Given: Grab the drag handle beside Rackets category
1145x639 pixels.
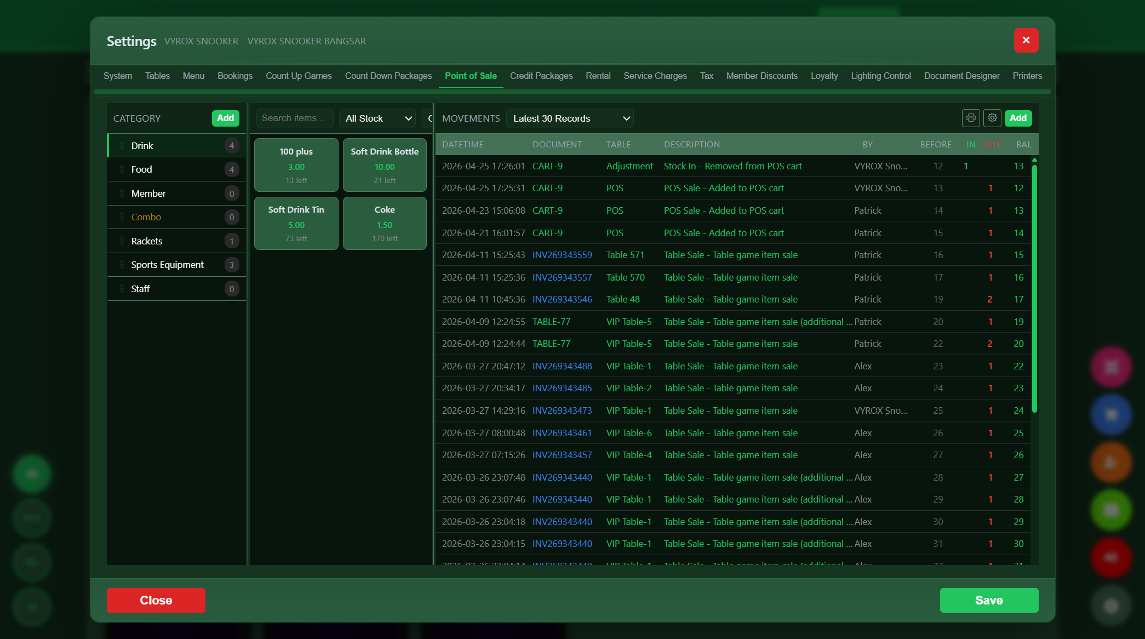Looking at the screenshot, I should coord(122,241).
